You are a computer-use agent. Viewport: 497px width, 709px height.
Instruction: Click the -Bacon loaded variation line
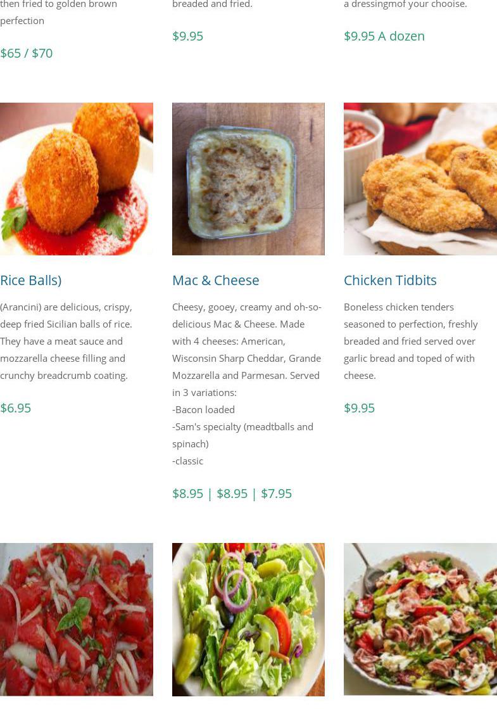(203, 410)
